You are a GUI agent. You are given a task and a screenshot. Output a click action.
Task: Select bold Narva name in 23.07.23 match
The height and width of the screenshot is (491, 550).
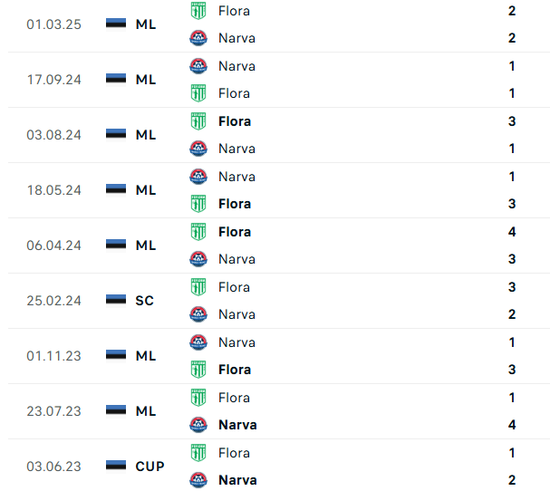[x=237, y=425]
